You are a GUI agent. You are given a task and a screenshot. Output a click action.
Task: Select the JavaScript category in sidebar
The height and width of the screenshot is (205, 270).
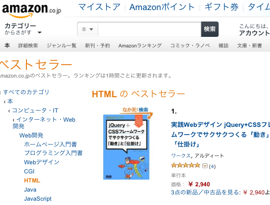[37, 199]
